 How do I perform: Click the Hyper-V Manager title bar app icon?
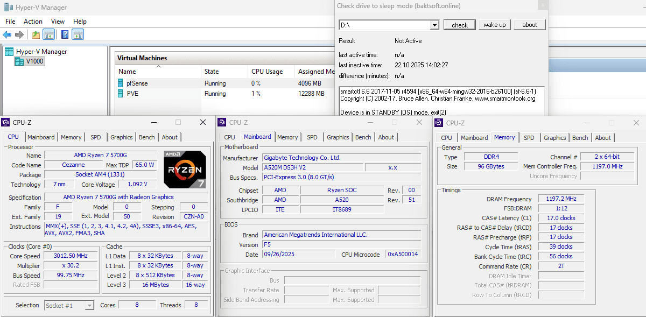7,8
